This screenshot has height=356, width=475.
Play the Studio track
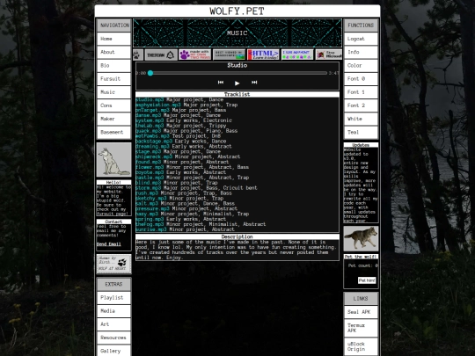(x=237, y=83)
